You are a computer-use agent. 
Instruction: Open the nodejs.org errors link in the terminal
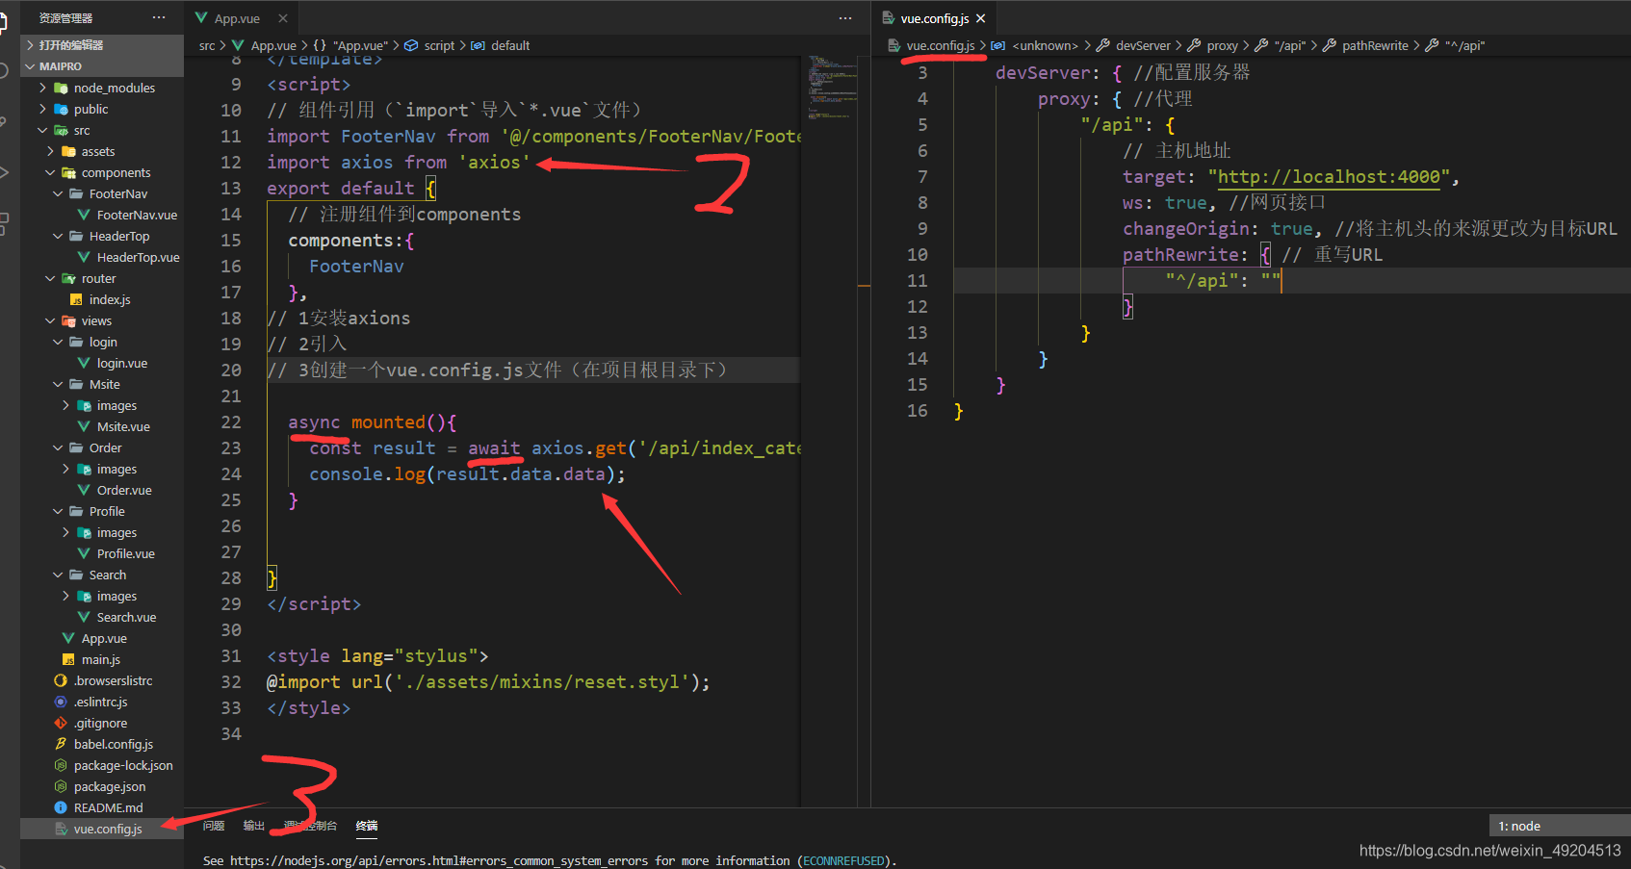[439, 860]
